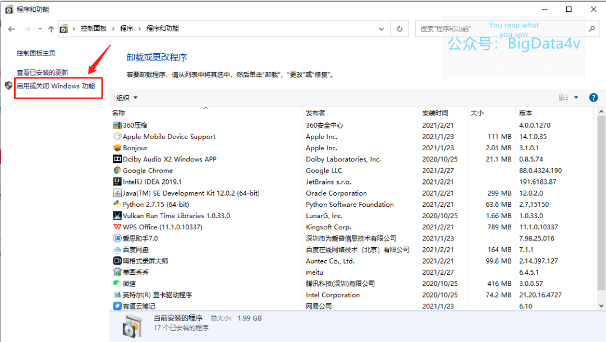The width and height of the screenshot is (606, 342).
Task: Click the 嗨格式录屏大师 icon
Action: pyautogui.click(x=117, y=261)
